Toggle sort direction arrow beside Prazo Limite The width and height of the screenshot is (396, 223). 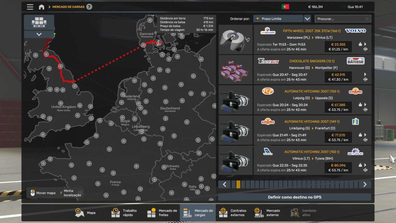(258, 19)
